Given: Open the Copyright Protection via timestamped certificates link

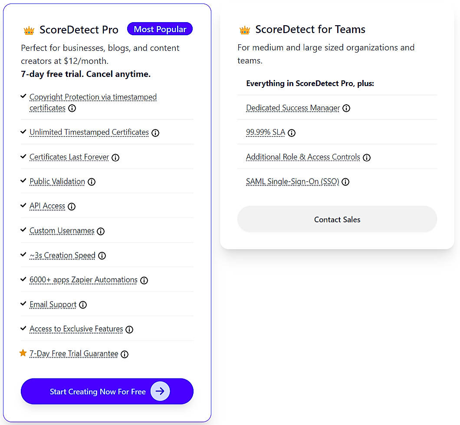Looking at the screenshot, I should [93, 97].
